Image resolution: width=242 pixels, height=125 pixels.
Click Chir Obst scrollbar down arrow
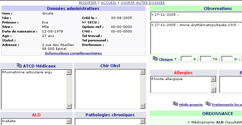click(143, 106)
